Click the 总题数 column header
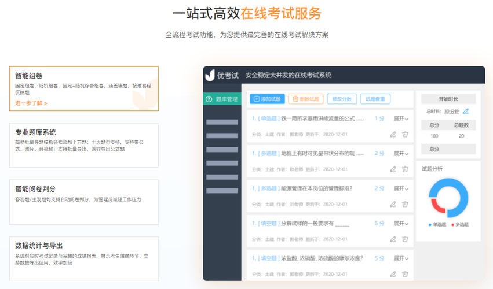 click(461, 125)
